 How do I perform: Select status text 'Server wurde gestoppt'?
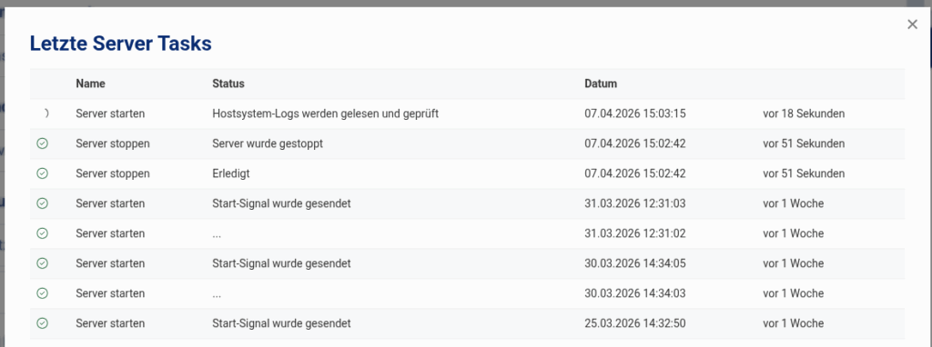[268, 144]
